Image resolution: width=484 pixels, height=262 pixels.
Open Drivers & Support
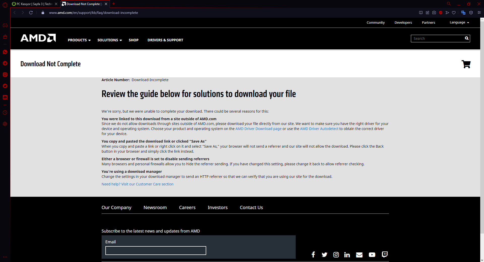pos(165,40)
